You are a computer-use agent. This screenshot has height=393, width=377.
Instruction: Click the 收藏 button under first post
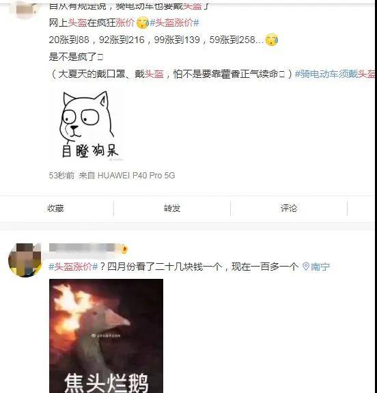(x=55, y=208)
